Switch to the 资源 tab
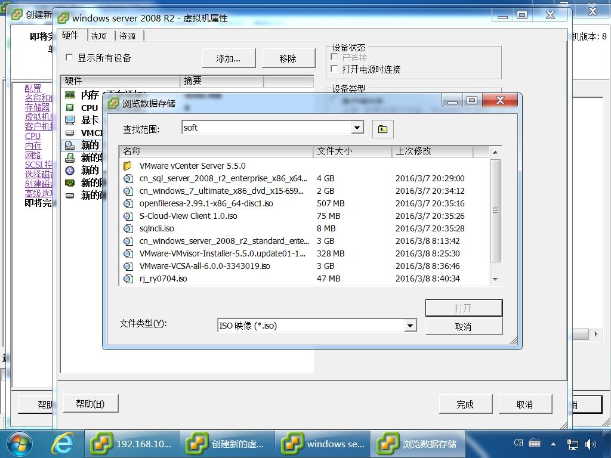Screen dimensions: 611x458 click(128, 36)
